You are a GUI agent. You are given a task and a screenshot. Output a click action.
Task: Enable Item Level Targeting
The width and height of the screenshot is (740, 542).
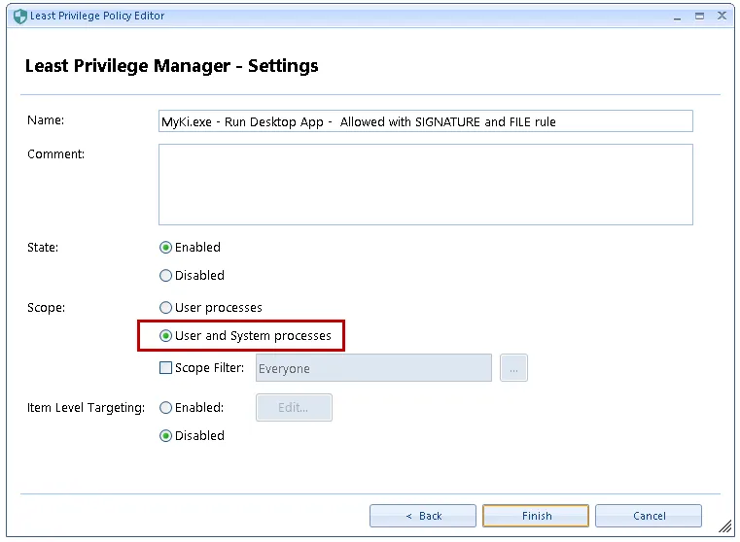[166, 408]
